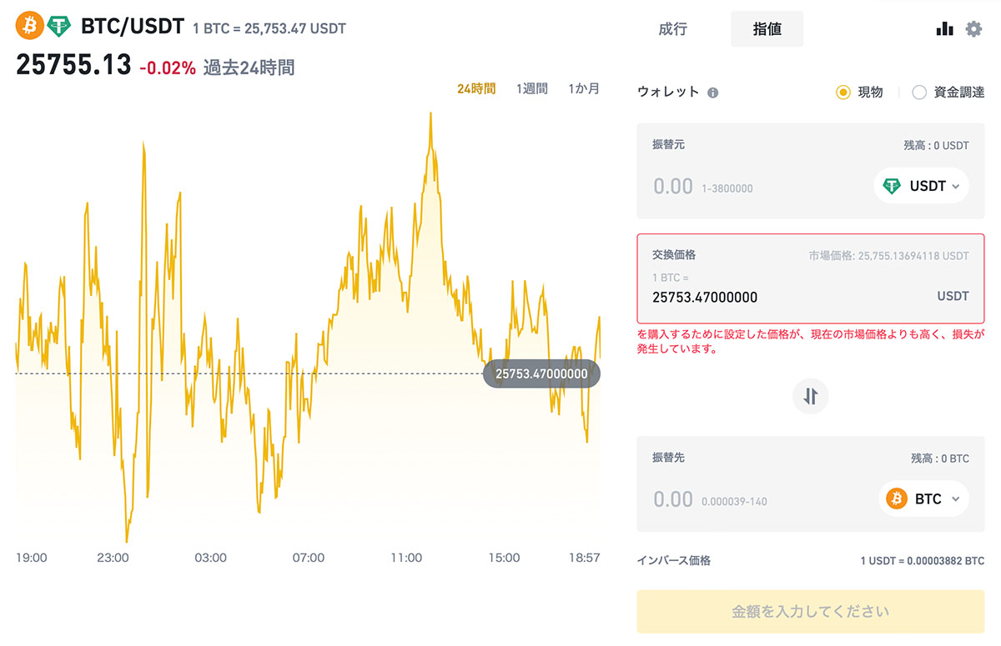Open the USDT currency dropdown
The image size is (1001, 646).
922,186
